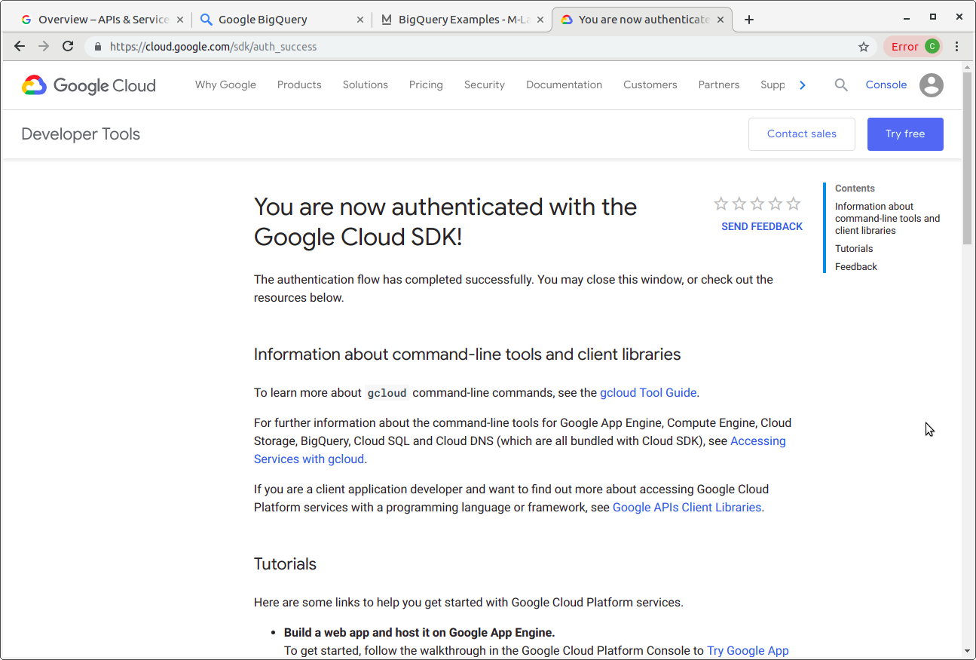The width and height of the screenshot is (976, 660).
Task: Rate the page one star
Action: click(x=721, y=203)
